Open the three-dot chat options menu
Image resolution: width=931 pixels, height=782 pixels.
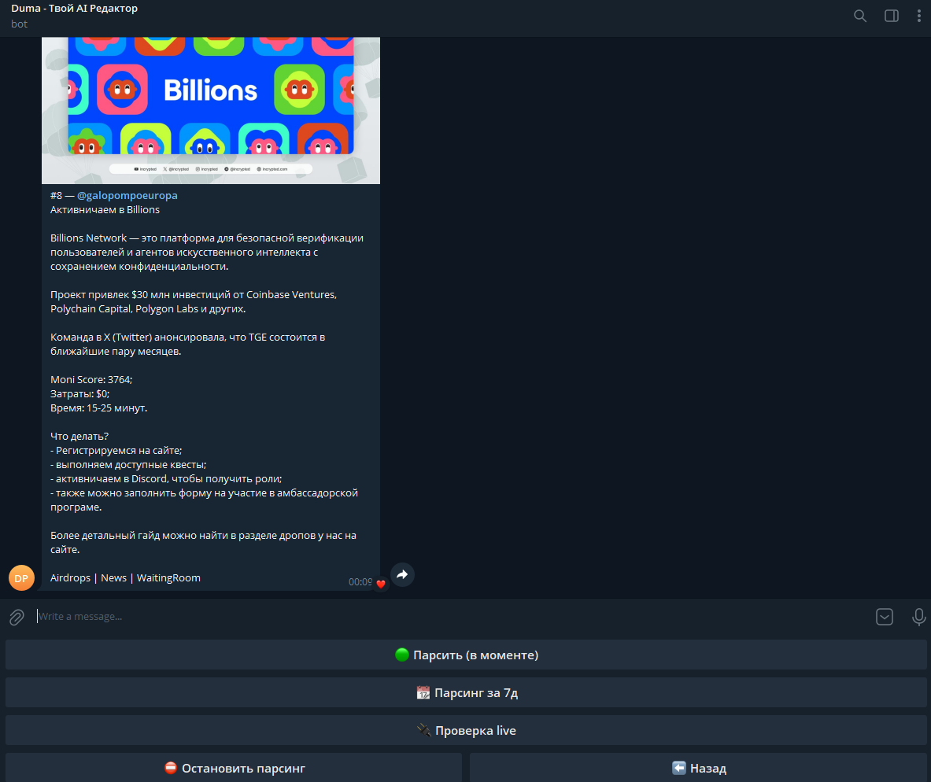pos(918,16)
